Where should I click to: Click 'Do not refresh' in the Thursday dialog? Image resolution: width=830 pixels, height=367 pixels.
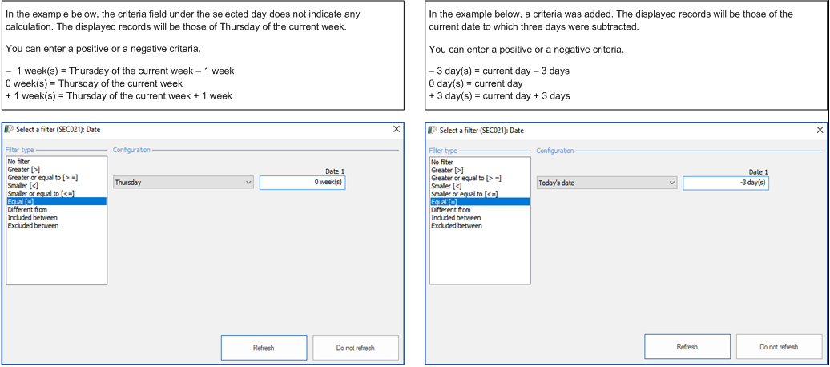355,348
